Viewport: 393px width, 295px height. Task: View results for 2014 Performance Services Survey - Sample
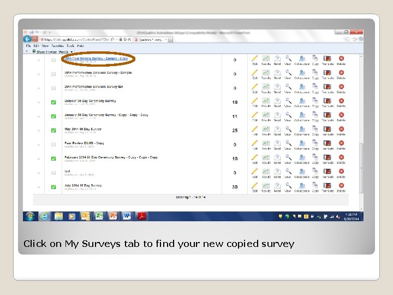pos(266,74)
